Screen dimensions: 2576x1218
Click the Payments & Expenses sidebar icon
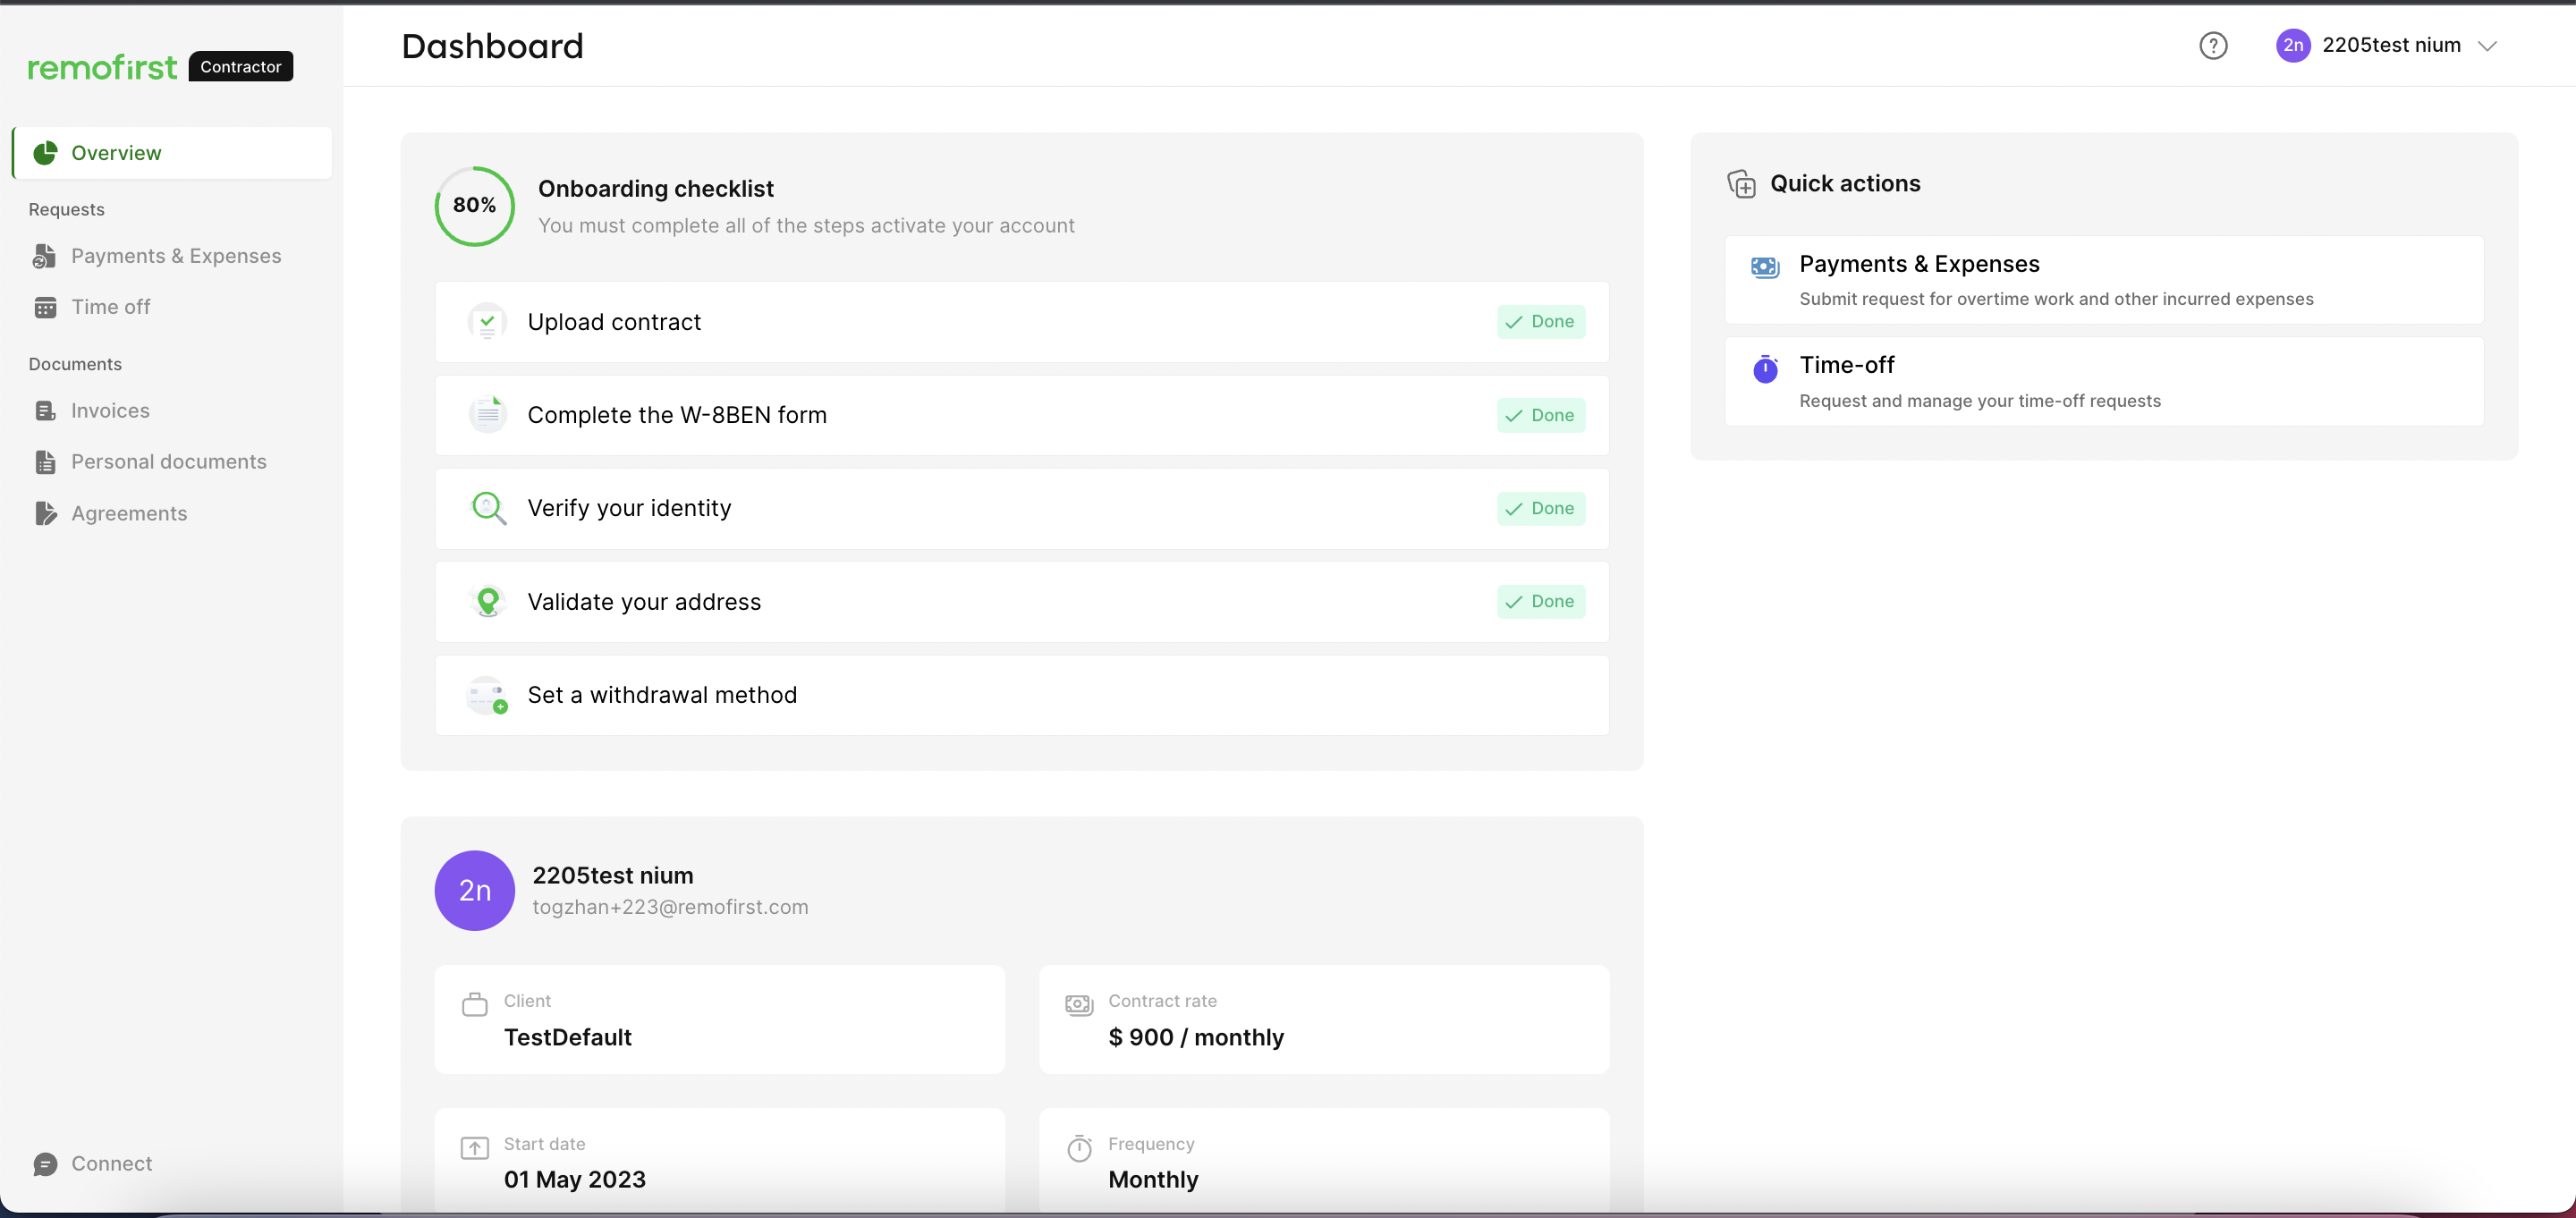45,257
